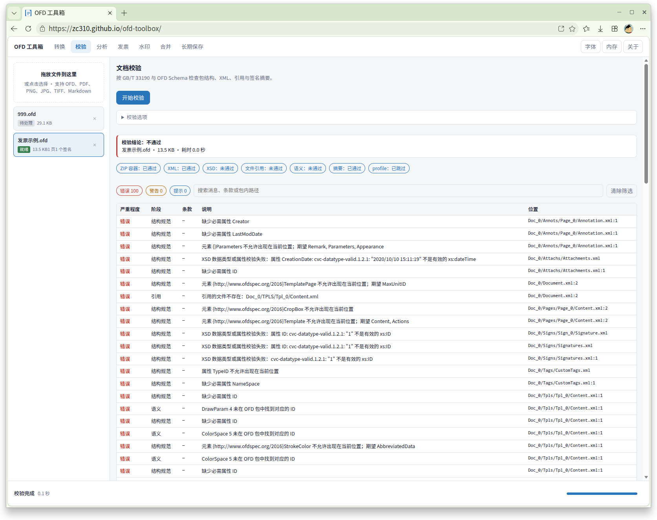
Task: Open the 内存 panel button
Action: tap(612, 47)
